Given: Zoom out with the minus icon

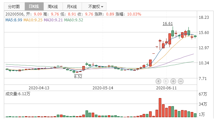Looking at the screenshot, I should (x=181, y=81).
